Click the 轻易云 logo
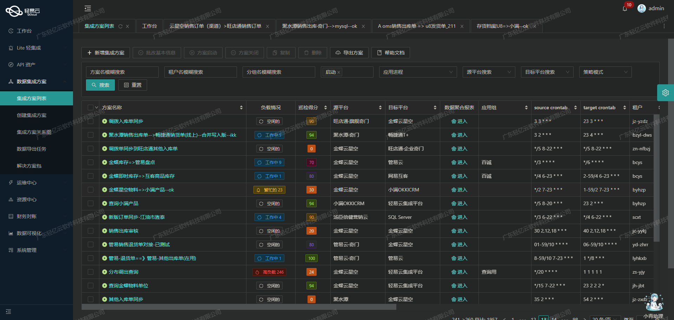 click(23, 11)
